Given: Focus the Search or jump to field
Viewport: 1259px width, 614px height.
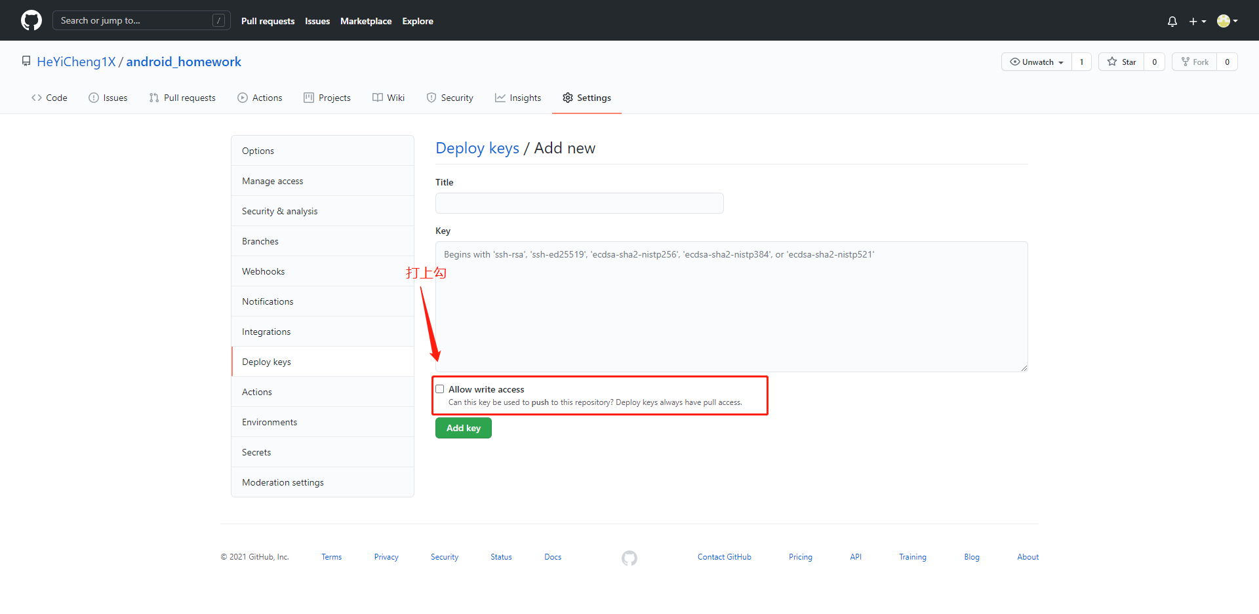Looking at the screenshot, I should click(x=142, y=20).
